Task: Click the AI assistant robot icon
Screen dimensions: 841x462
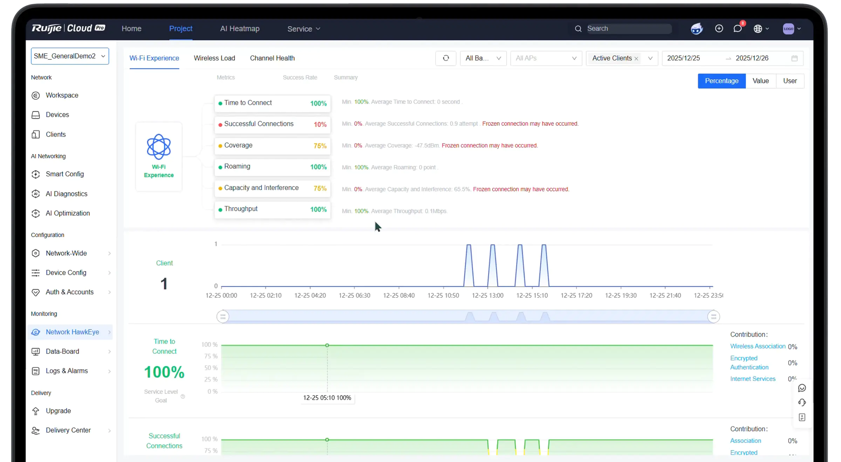Action: (x=697, y=29)
